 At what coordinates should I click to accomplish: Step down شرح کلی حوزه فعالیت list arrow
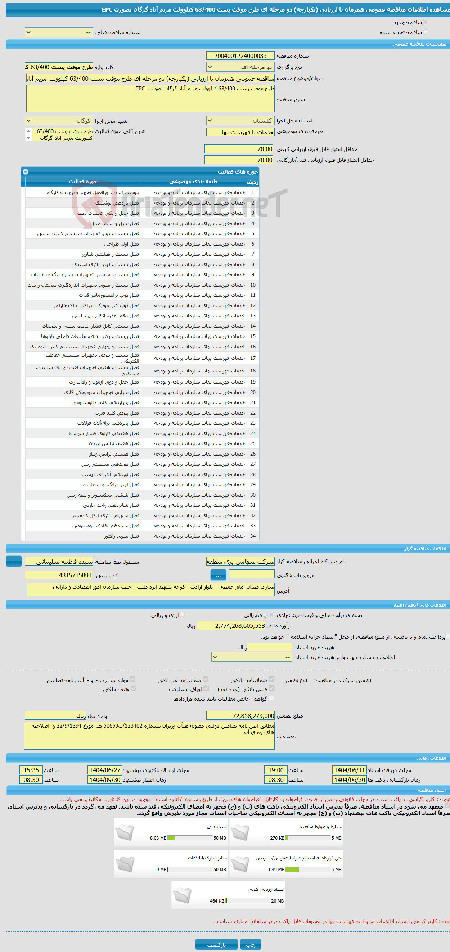(28, 138)
